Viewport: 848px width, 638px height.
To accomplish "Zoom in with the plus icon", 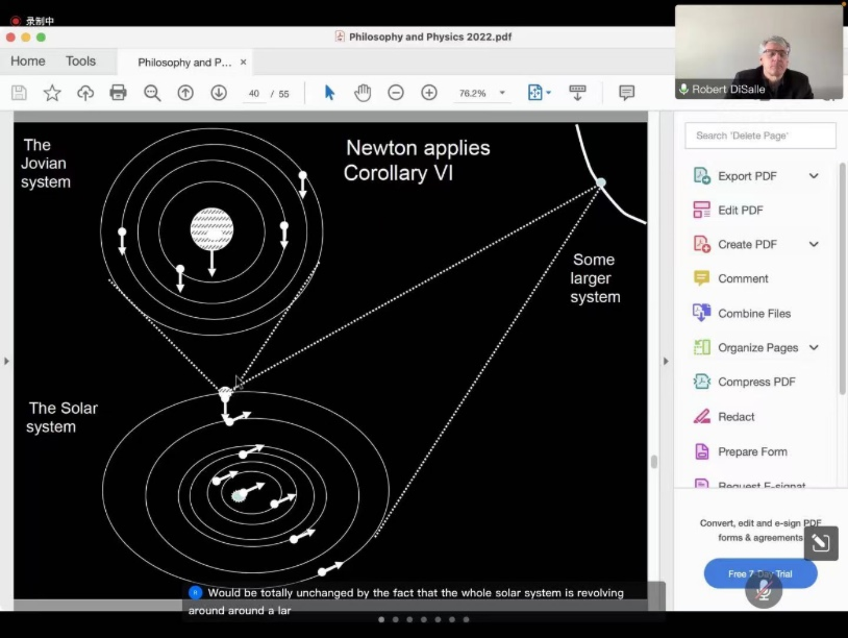I will click(429, 93).
